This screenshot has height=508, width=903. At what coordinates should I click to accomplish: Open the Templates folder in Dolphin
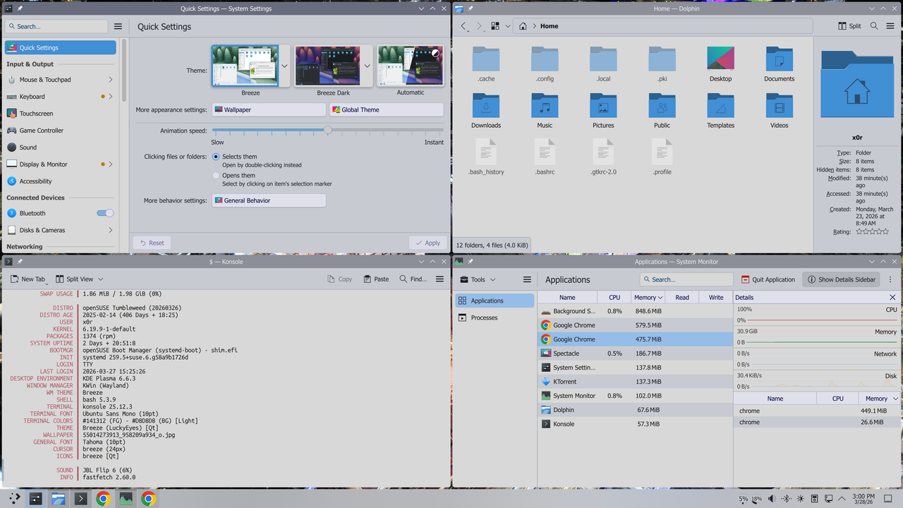(720, 111)
